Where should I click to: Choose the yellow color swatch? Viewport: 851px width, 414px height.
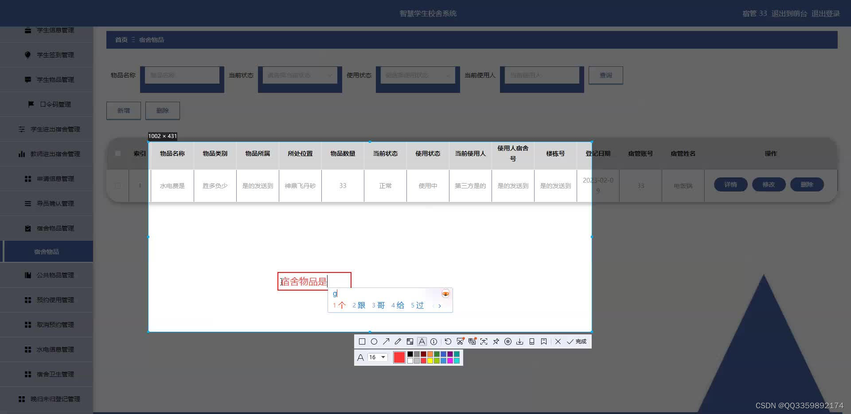430,361
